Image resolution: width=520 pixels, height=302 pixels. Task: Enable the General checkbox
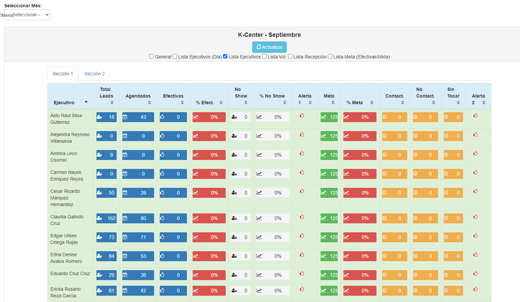[151, 56]
